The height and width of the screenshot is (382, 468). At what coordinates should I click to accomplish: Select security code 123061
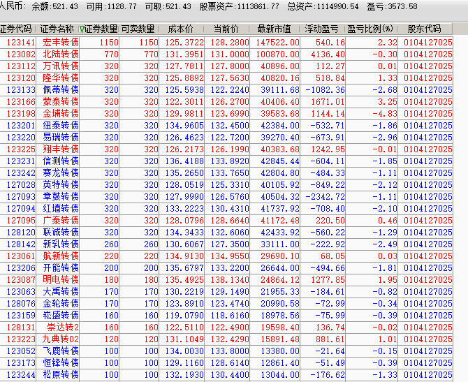[x=21, y=256]
